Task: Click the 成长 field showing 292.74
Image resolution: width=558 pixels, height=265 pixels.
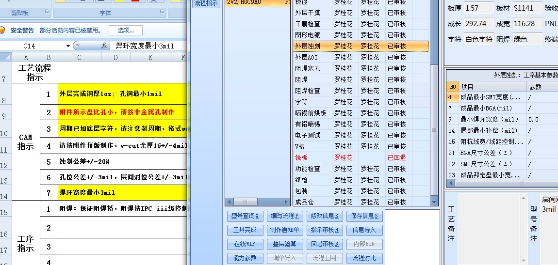Action: [x=479, y=24]
